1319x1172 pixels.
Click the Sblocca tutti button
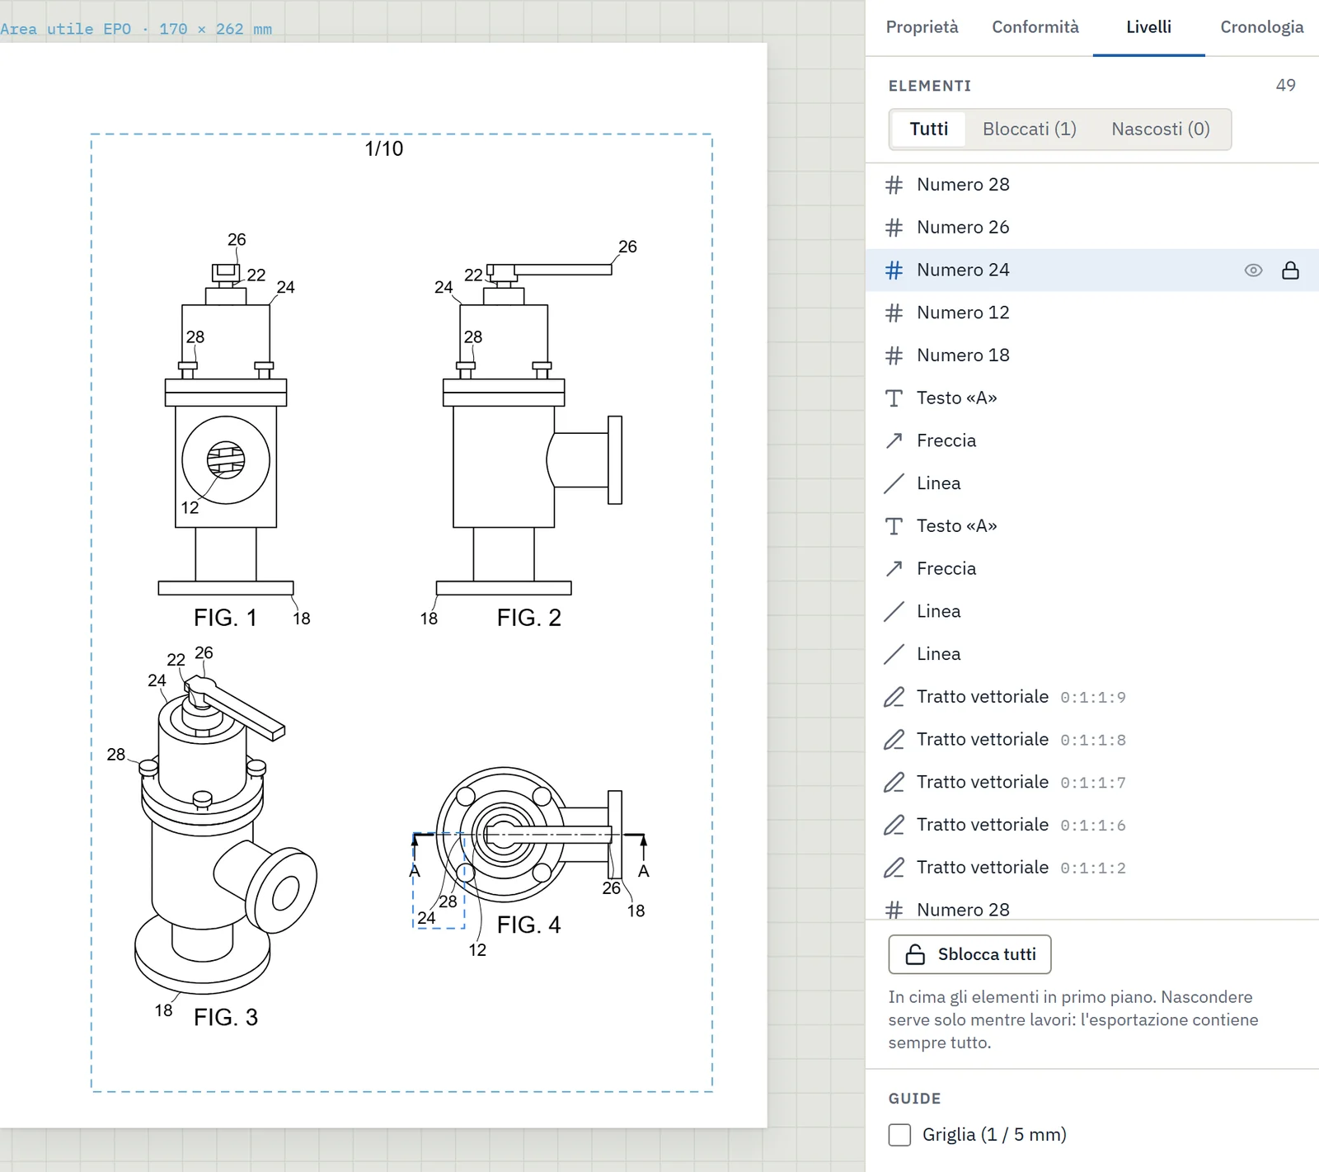(x=969, y=954)
